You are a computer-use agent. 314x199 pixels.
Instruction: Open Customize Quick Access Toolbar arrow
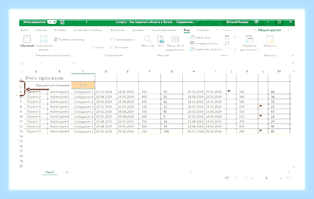87,22
